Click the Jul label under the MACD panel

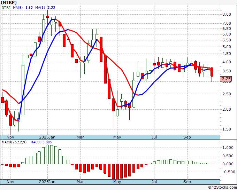click(153, 182)
